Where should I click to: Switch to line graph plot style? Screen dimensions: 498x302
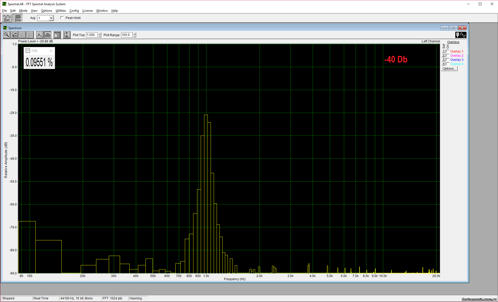coord(40,35)
